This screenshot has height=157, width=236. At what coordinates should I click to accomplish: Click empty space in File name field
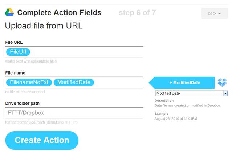(x=118, y=82)
